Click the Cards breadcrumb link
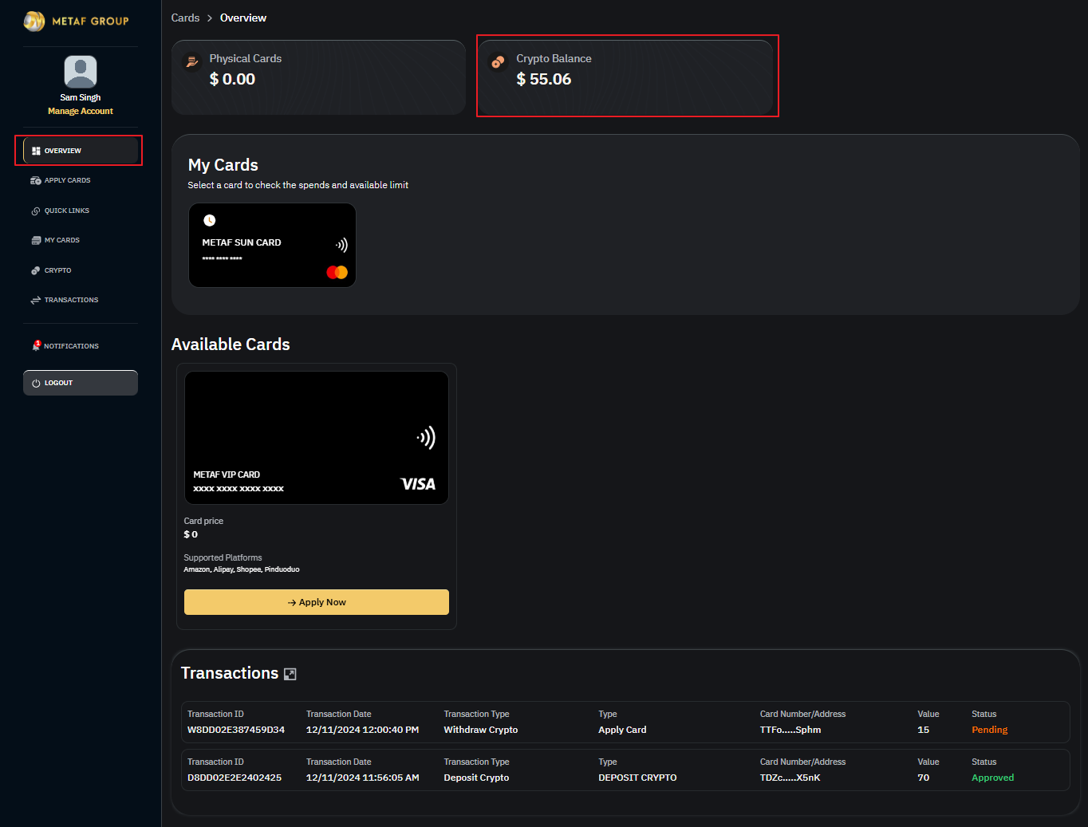The width and height of the screenshot is (1088, 827). click(x=185, y=18)
